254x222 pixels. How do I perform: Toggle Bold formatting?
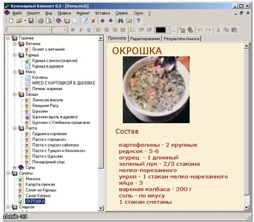73,30
